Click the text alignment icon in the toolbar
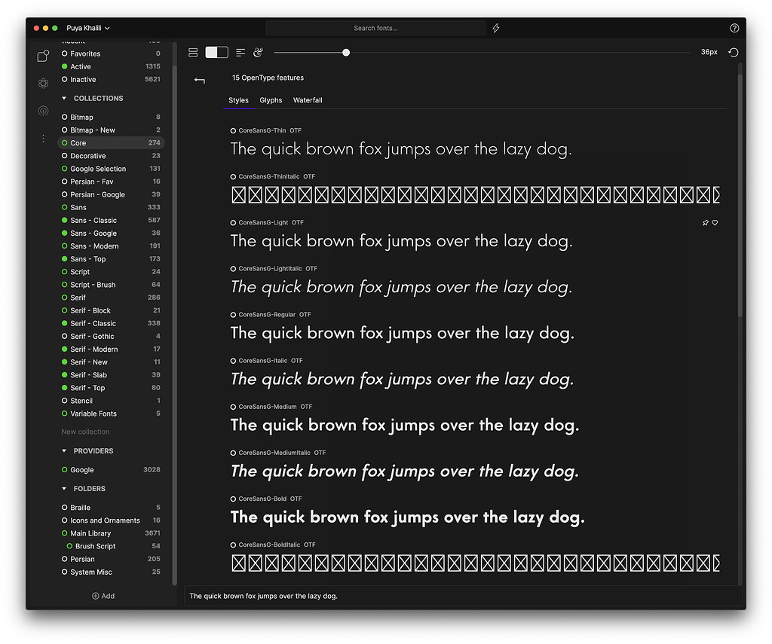The width and height of the screenshot is (772, 644). (240, 53)
